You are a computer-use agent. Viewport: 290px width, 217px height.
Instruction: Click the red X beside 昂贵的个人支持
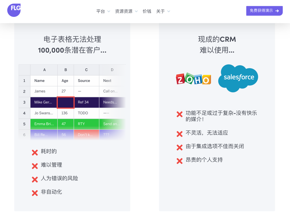180,161
